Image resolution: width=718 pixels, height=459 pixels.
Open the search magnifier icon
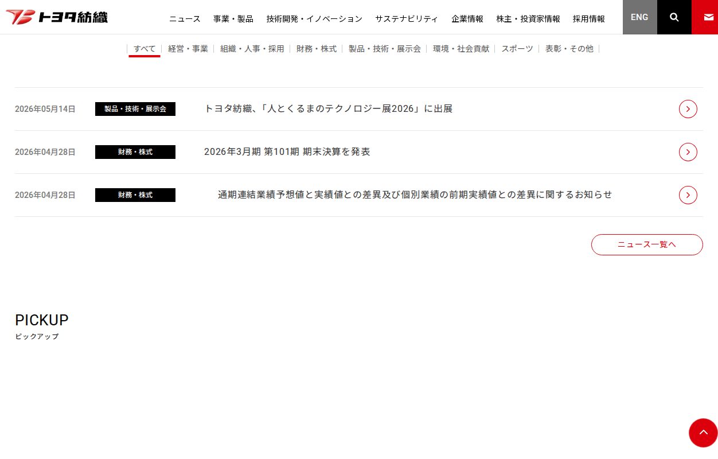(x=674, y=17)
